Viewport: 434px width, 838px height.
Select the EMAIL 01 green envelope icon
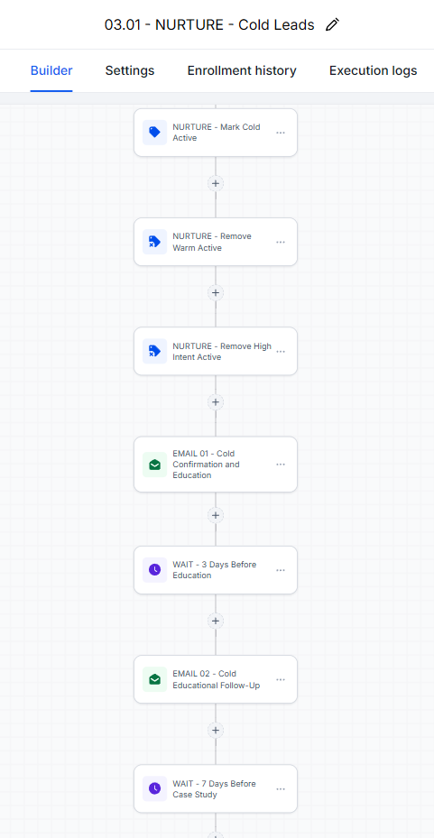click(x=154, y=465)
